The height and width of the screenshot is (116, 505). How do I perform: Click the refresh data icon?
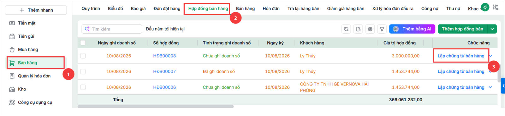346,29
